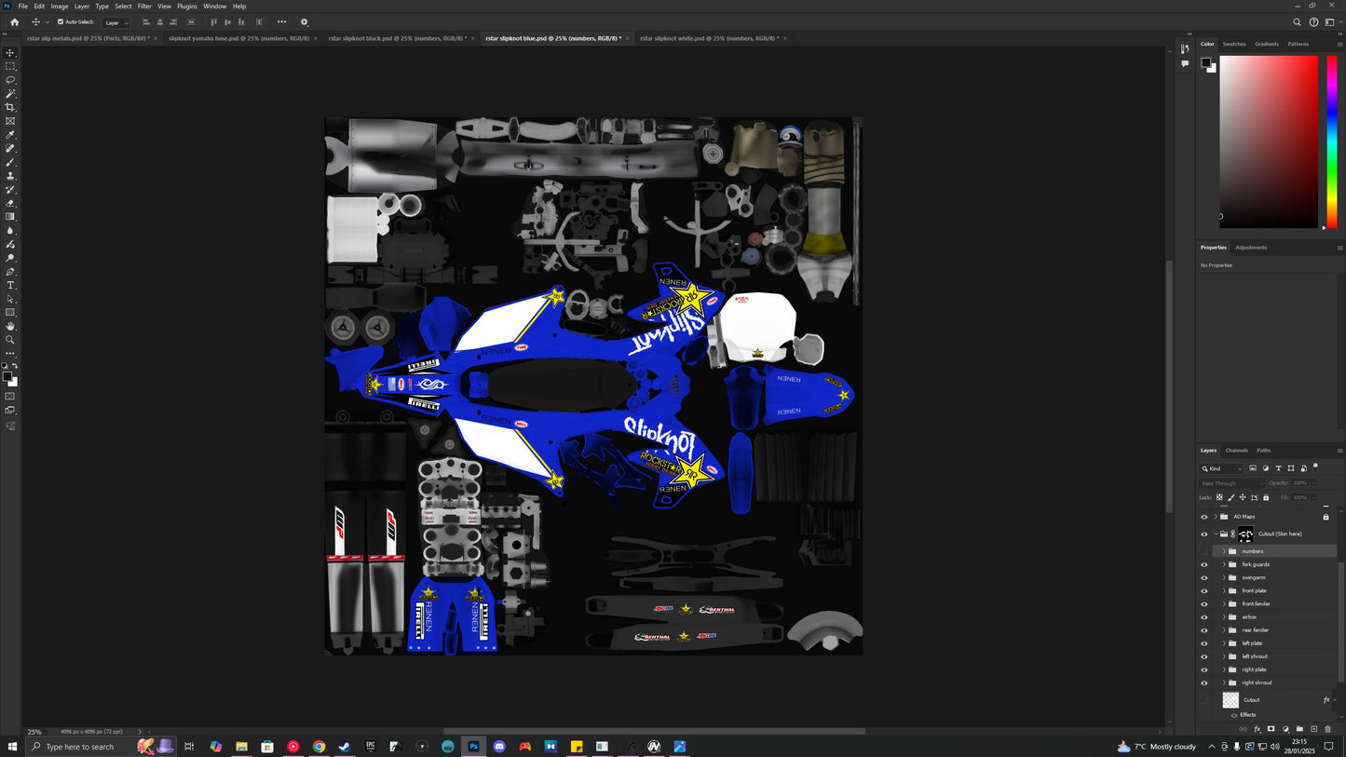Add a layer mask
Viewport: 1346px width, 757px height.
click(1271, 729)
